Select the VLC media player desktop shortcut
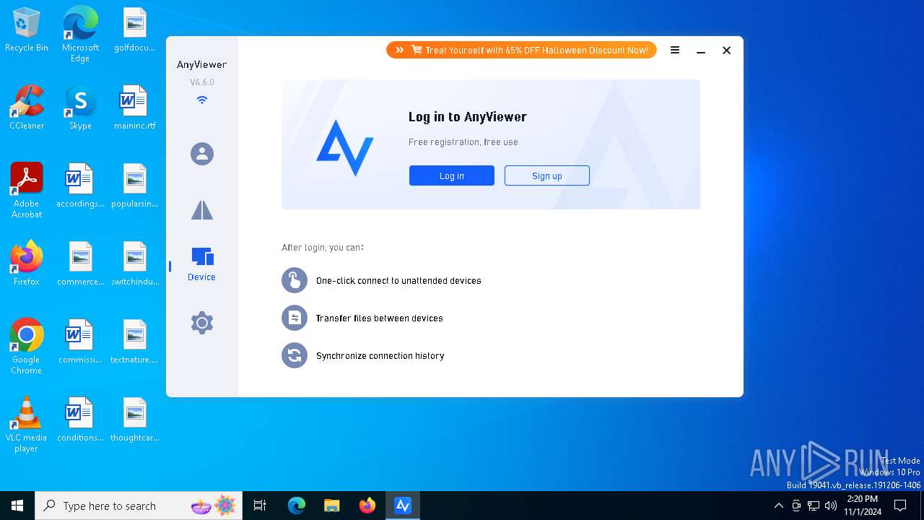This screenshot has height=520, width=924. click(x=27, y=425)
